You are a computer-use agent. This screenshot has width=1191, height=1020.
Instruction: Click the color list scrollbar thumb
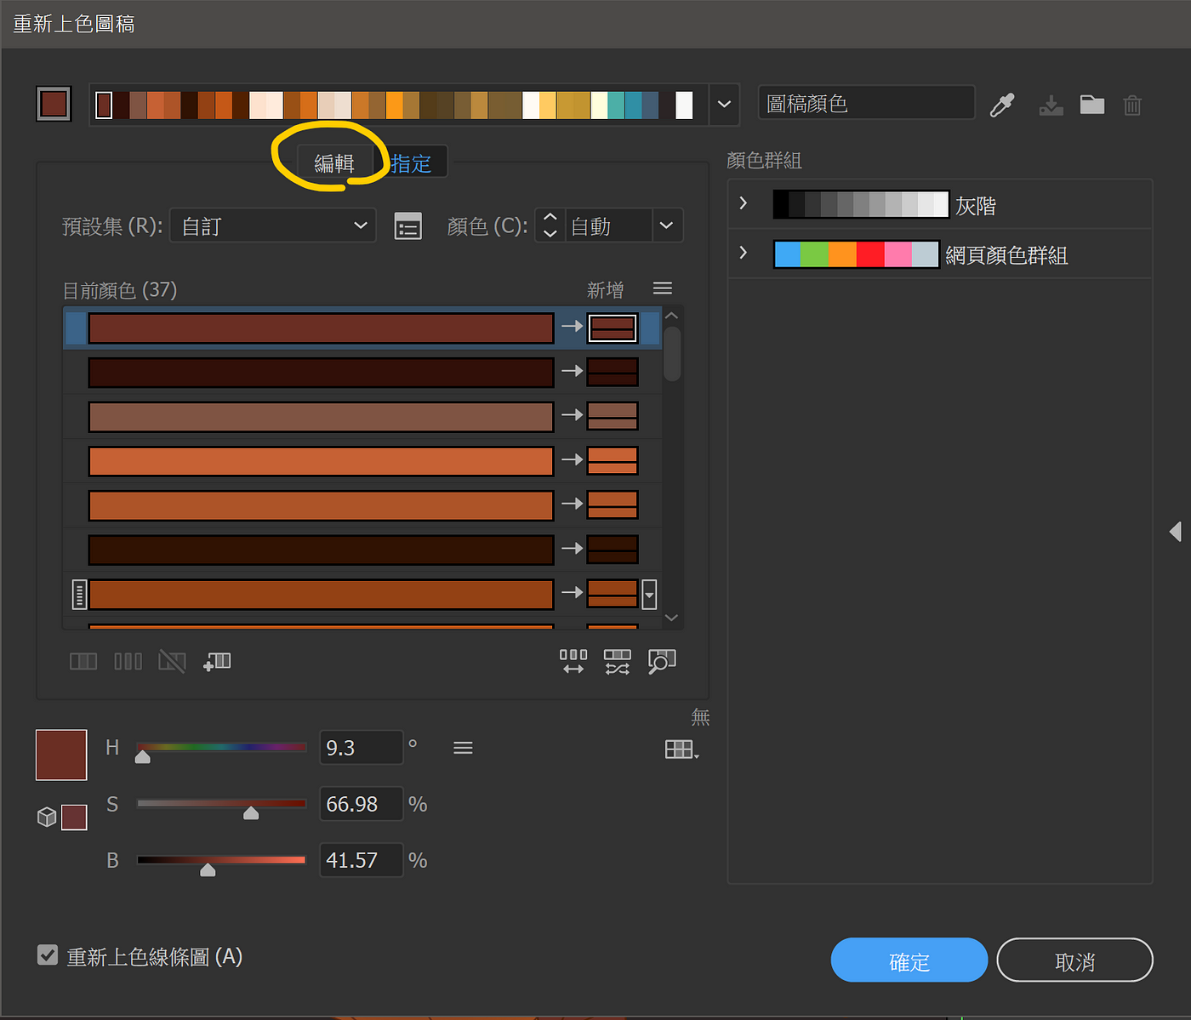pos(672,354)
